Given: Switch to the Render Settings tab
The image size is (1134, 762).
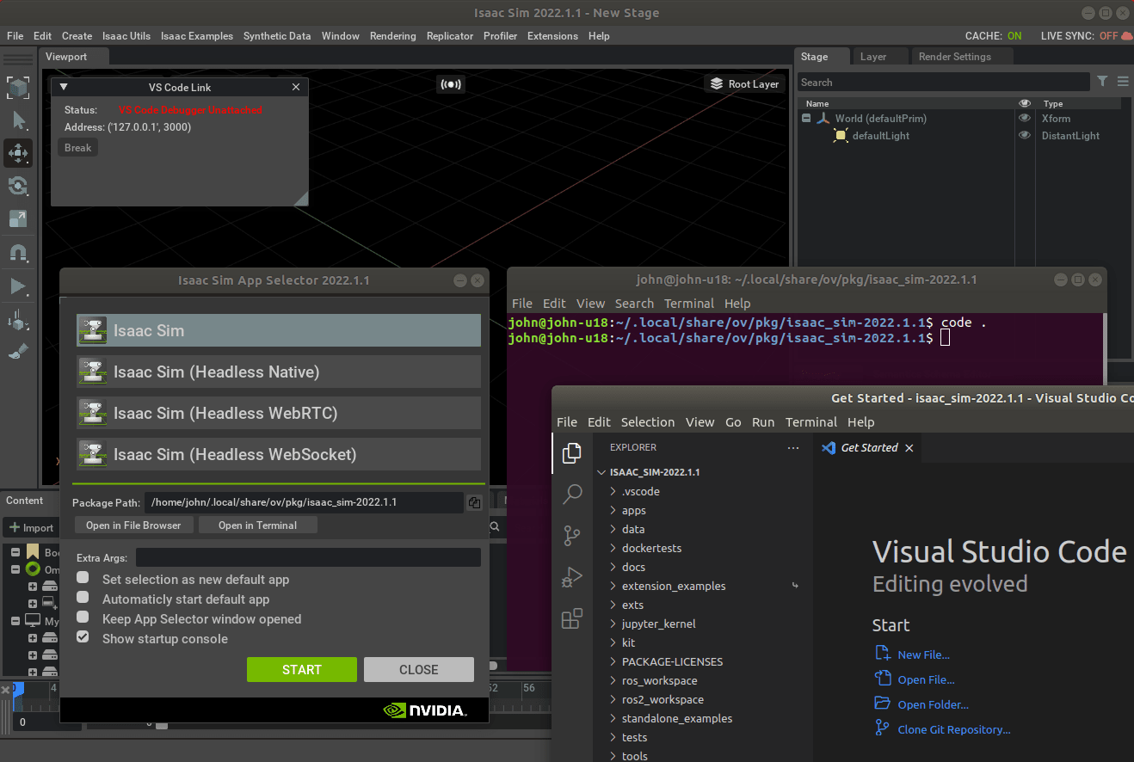Looking at the screenshot, I should click(955, 57).
